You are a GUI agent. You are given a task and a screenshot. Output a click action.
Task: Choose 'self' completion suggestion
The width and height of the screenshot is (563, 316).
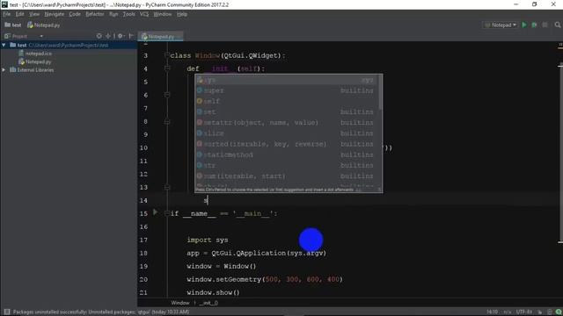coord(286,102)
